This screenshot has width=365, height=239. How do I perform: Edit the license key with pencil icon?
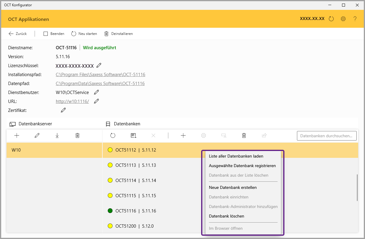(99, 66)
